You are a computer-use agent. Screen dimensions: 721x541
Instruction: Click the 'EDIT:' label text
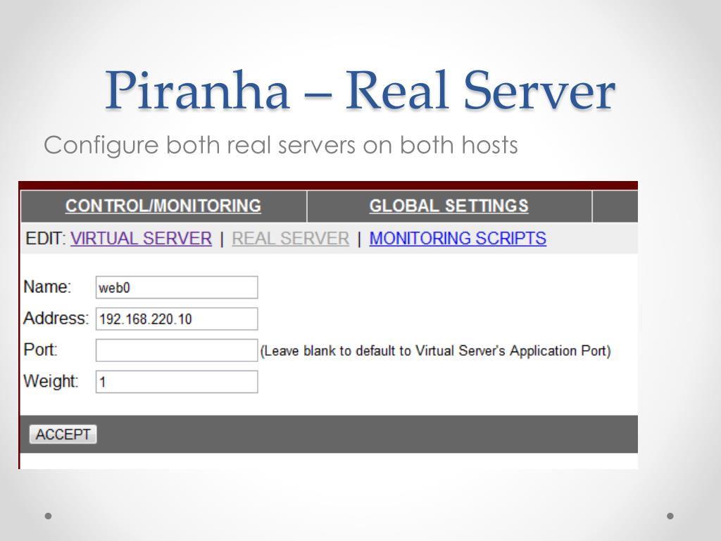click(x=46, y=238)
